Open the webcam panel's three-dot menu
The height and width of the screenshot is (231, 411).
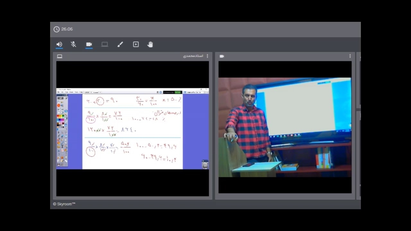tap(350, 56)
